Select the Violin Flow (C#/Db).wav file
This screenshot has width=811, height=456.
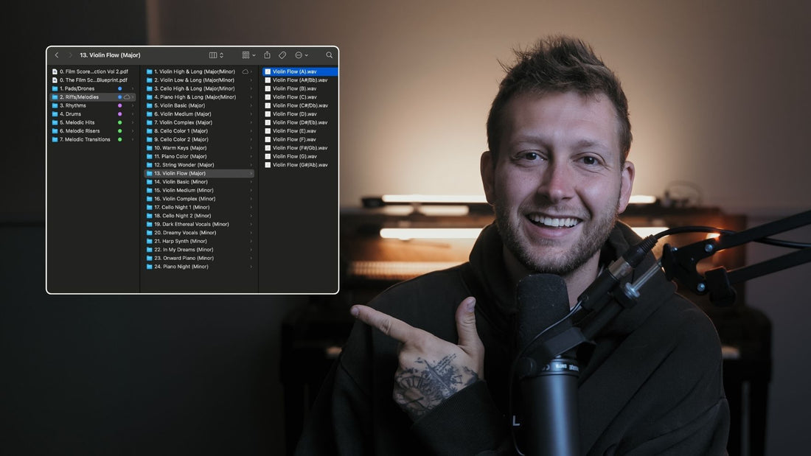point(300,105)
